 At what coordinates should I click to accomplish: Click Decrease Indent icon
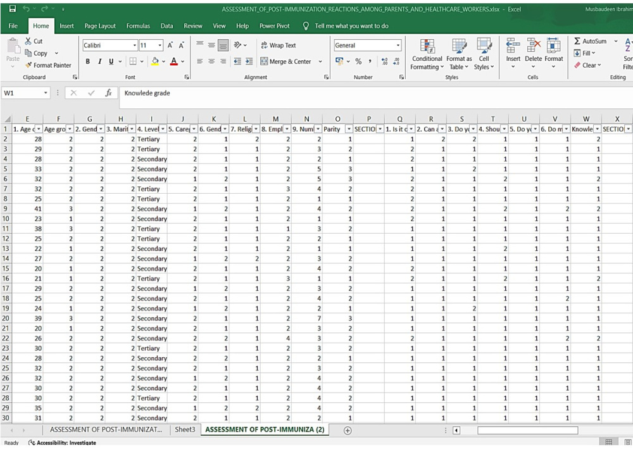(237, 61)
